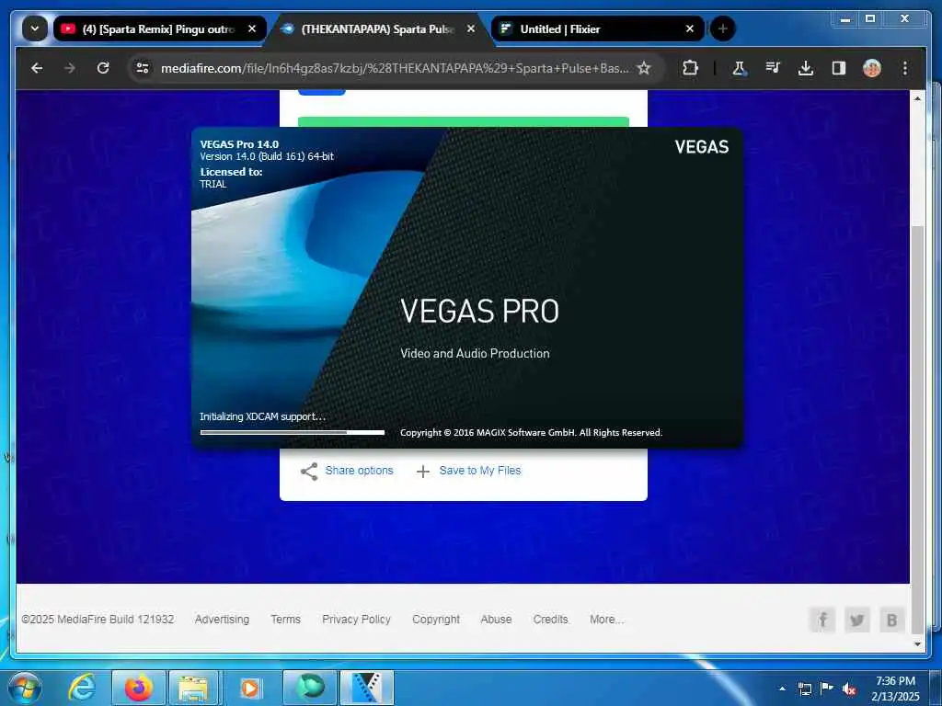Open the media controls icon
This screenshot has width=942, height=706.
[x=773, y=68]
